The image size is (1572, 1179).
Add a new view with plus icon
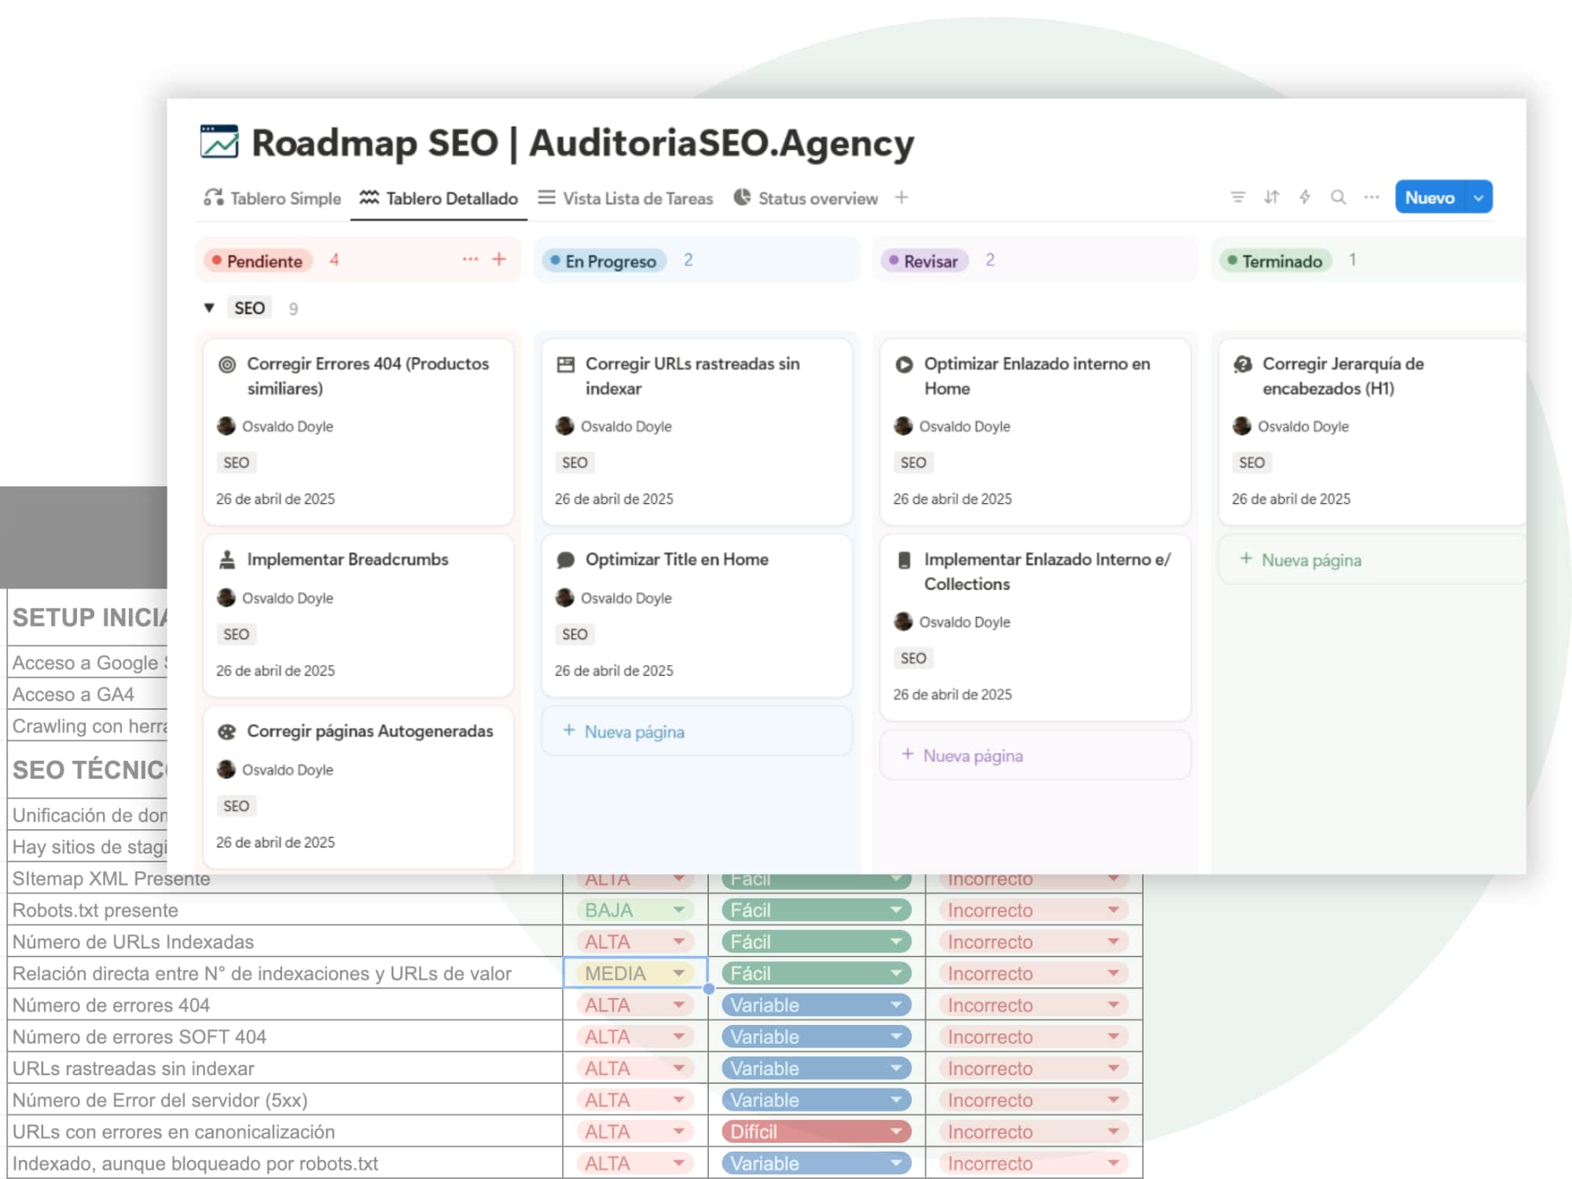[x=902, y=198]
